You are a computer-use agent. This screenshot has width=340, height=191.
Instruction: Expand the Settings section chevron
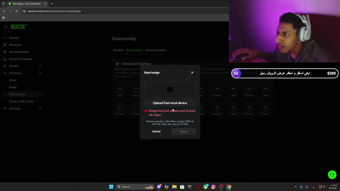[x=40, y=108]
